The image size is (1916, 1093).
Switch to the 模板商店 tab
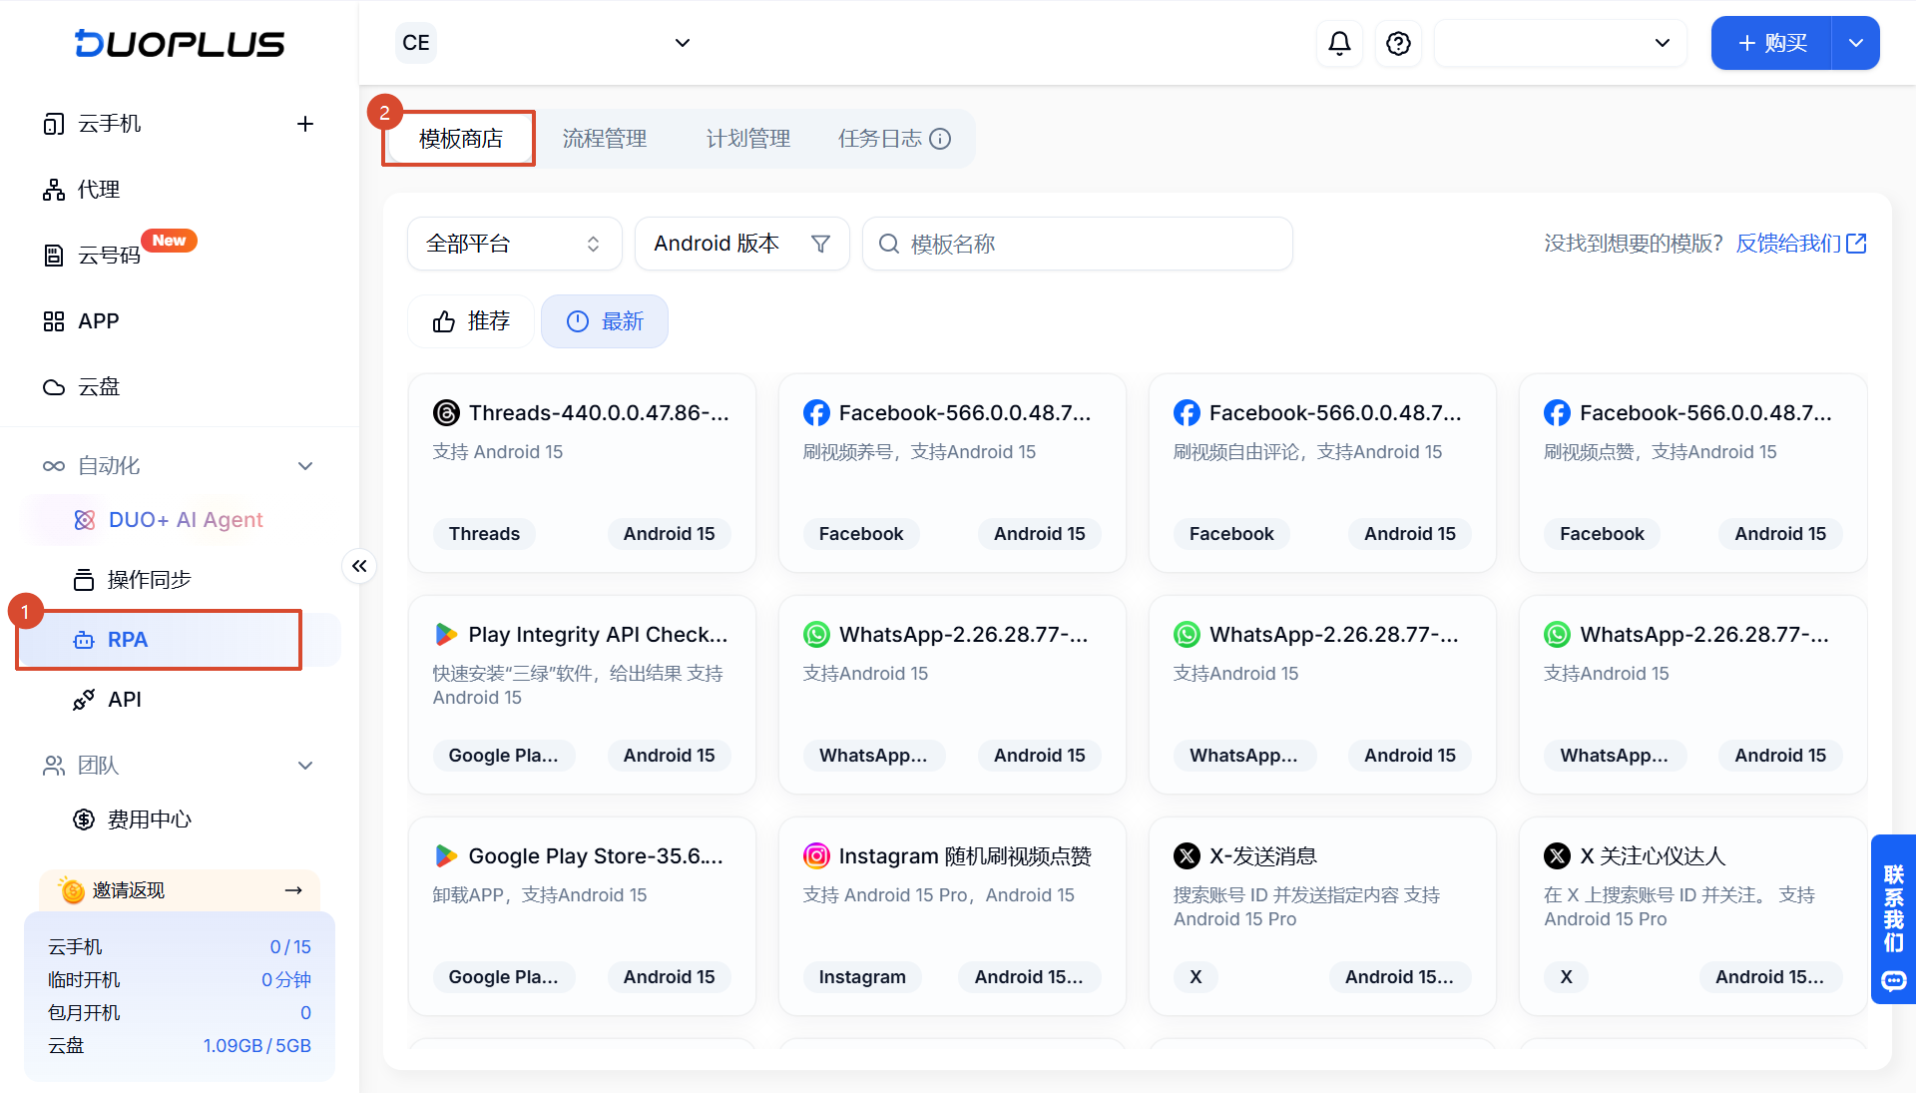pyautogui.click(x=461, y=139)
